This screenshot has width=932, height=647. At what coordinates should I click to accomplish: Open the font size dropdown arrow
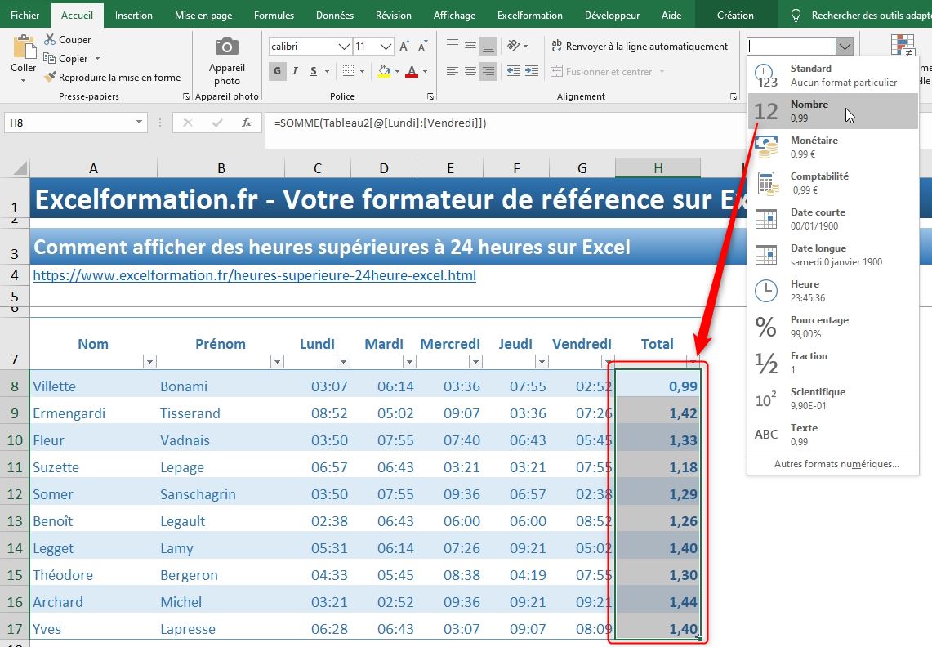(386, 47)
